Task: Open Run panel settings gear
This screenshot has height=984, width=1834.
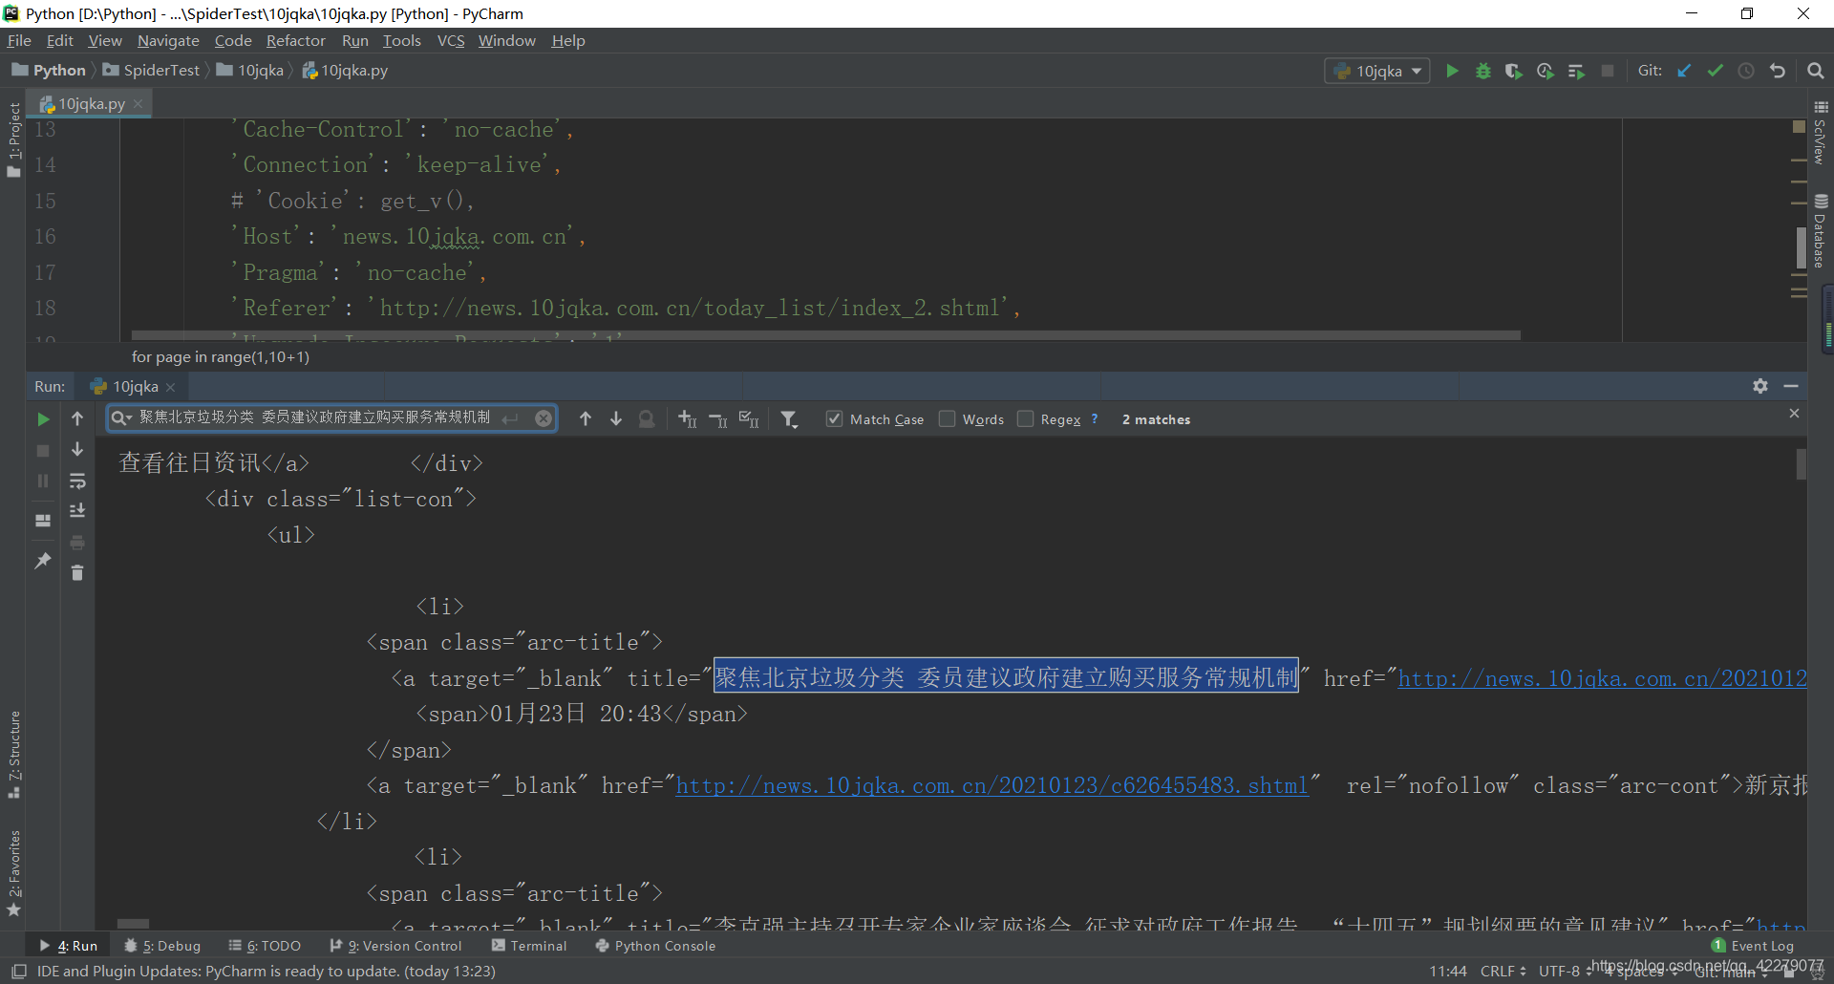Action: 1760,386
